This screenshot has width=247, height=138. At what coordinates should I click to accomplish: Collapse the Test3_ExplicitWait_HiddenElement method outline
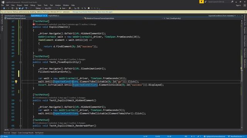20,100
